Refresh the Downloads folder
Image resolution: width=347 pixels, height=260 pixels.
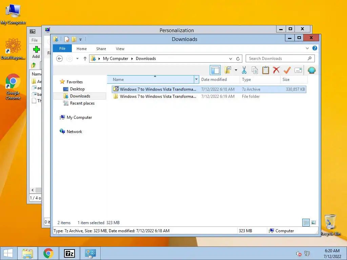(x=238, y=59)
